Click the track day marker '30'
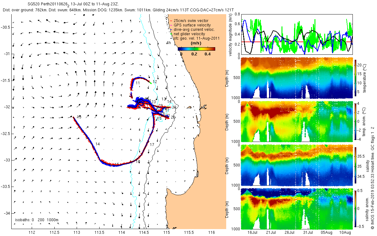The height and width of the screenshot is (236, 377). (174, 108)
